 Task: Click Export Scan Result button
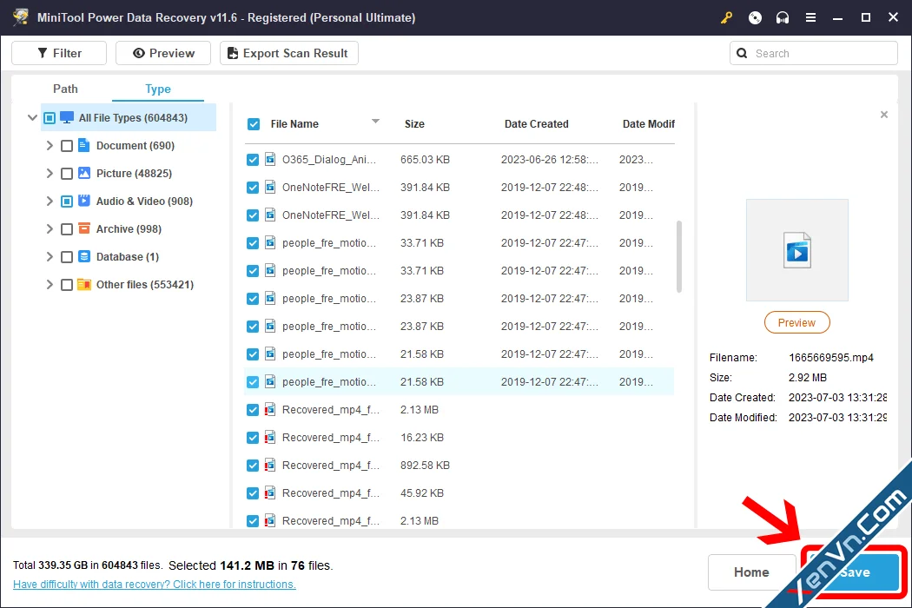coord(289,53)
